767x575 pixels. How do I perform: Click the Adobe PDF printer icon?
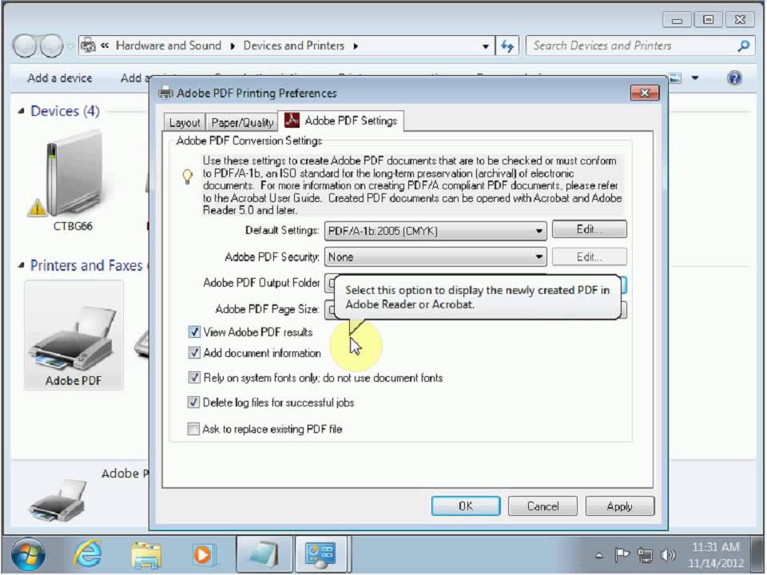(74, 336)
